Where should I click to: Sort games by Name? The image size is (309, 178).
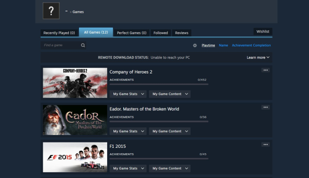(224, 45)
